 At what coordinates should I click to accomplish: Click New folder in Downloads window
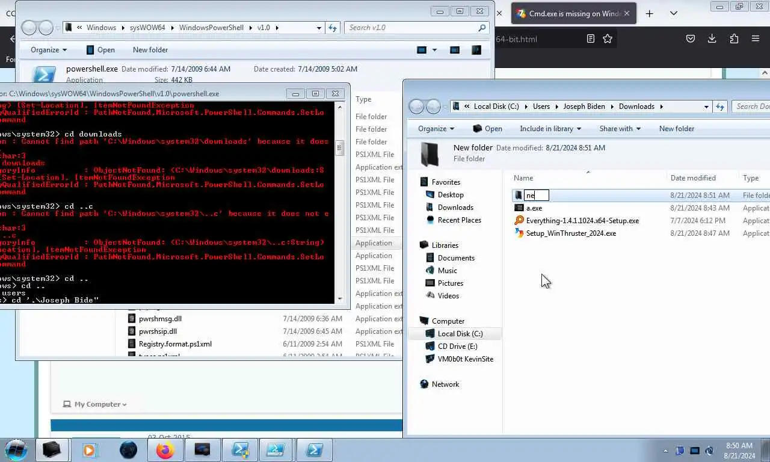coord(677,129)
